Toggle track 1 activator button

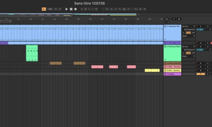tap(201, 26)
